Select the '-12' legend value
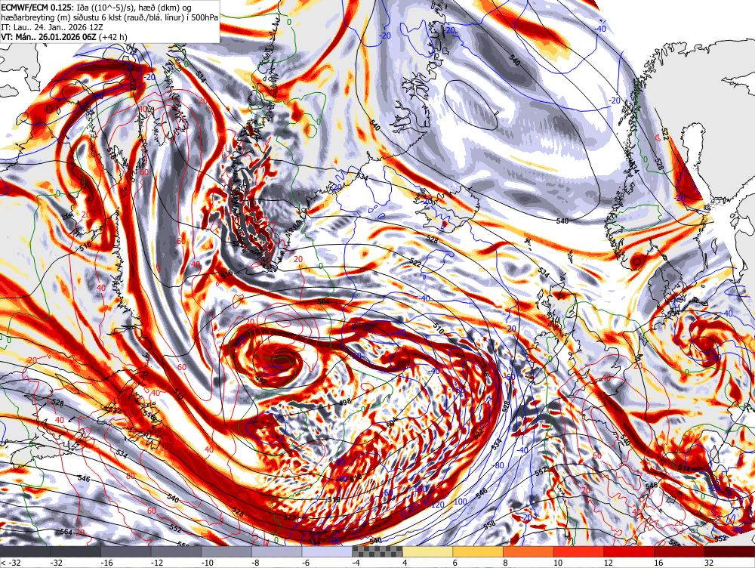Image resolution: width=755 pixels, height=568 pixels. (158, 563)
